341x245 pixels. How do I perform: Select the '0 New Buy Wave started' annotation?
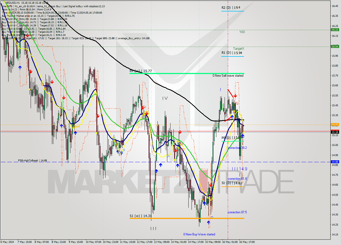pyautogui.click(x=199, y=234)
